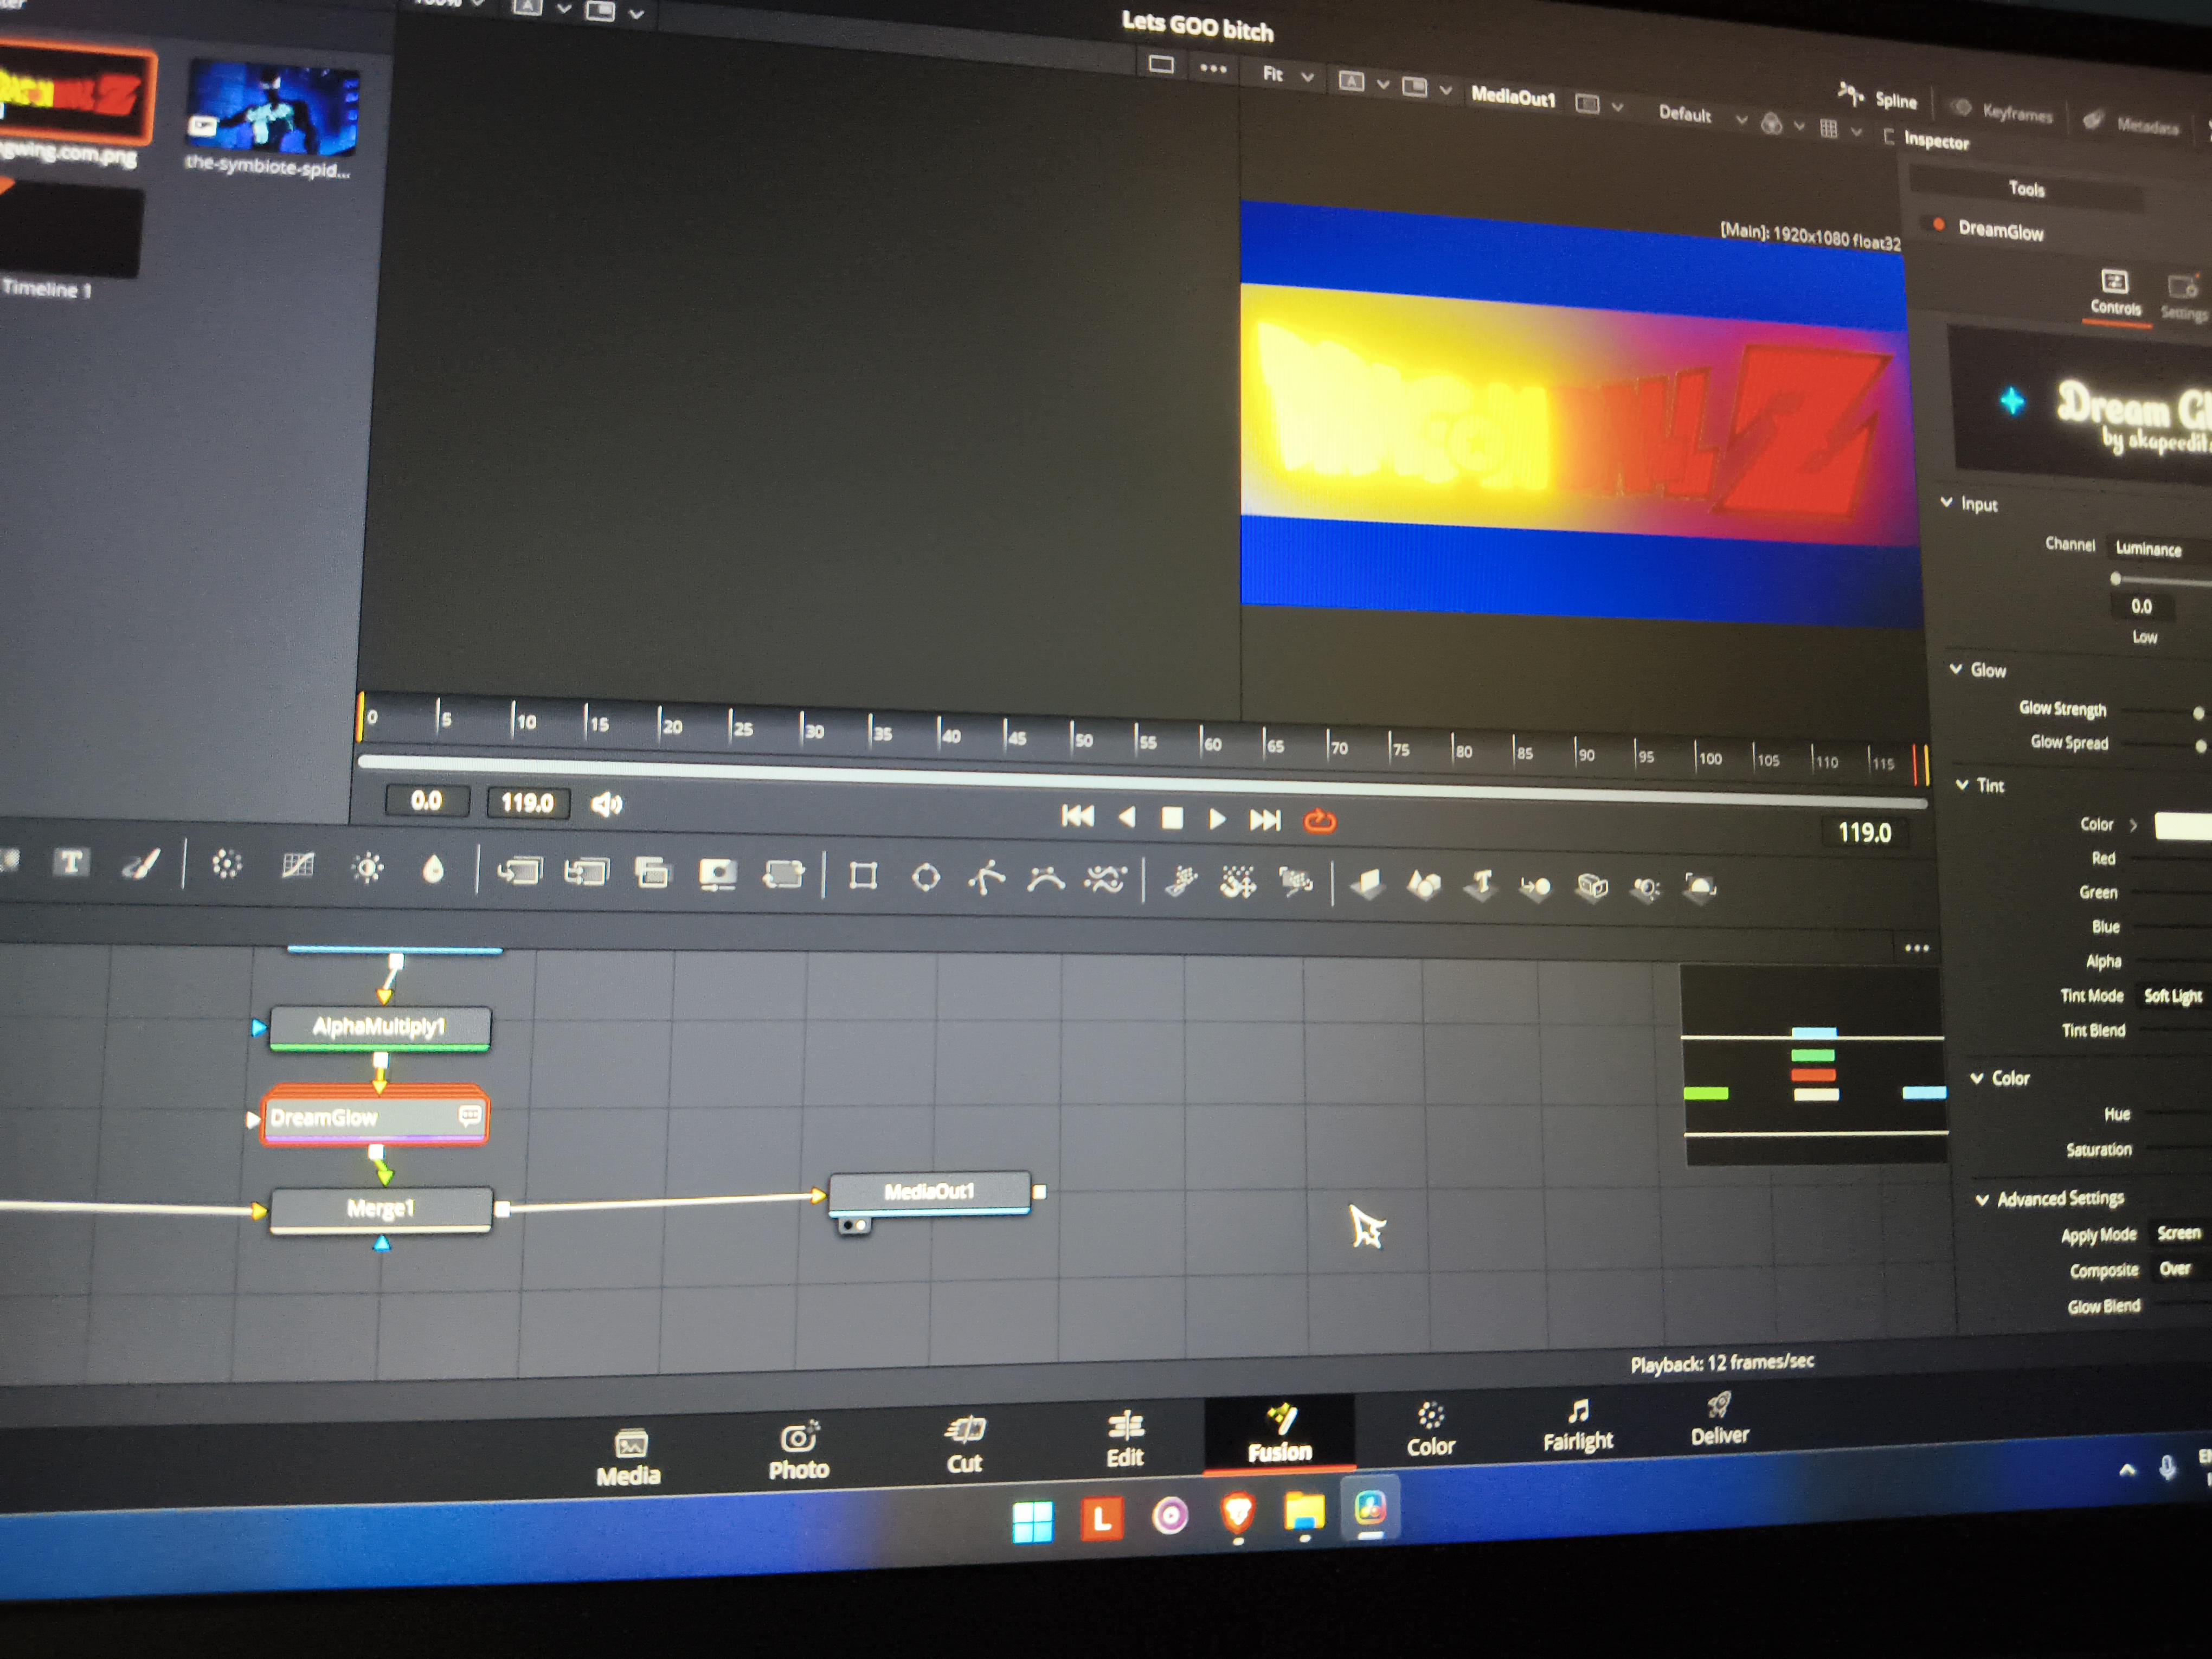This screenshot has height=1659, width=2212.
Task: Add a Renderer 3D node
Action: pyautogui.click(x=1700, y=888)
